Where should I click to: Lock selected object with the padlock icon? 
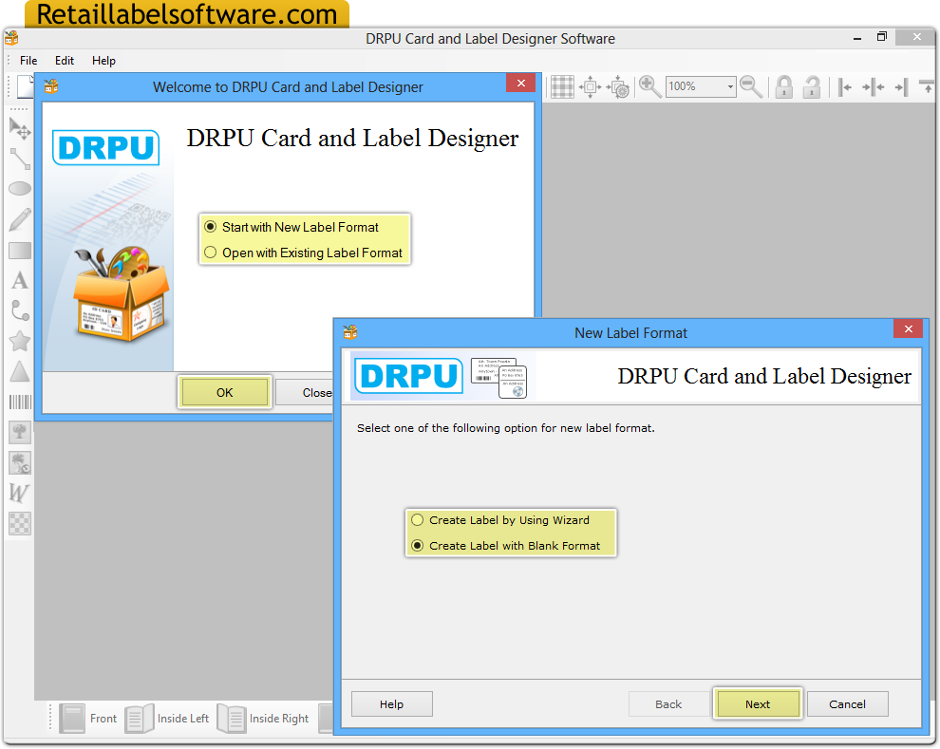pos(783,86)
